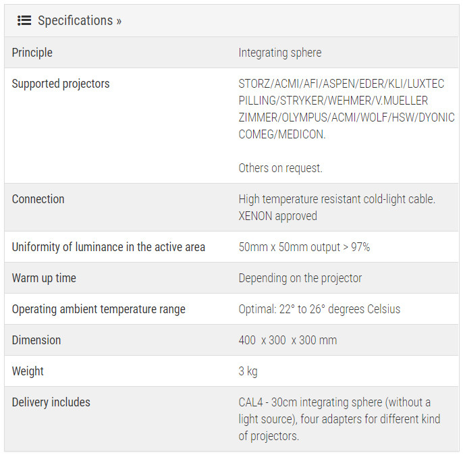Viewport: 463px width, 457px height.
Task: Expand the Specifications » header
Action: click(80, 20)
